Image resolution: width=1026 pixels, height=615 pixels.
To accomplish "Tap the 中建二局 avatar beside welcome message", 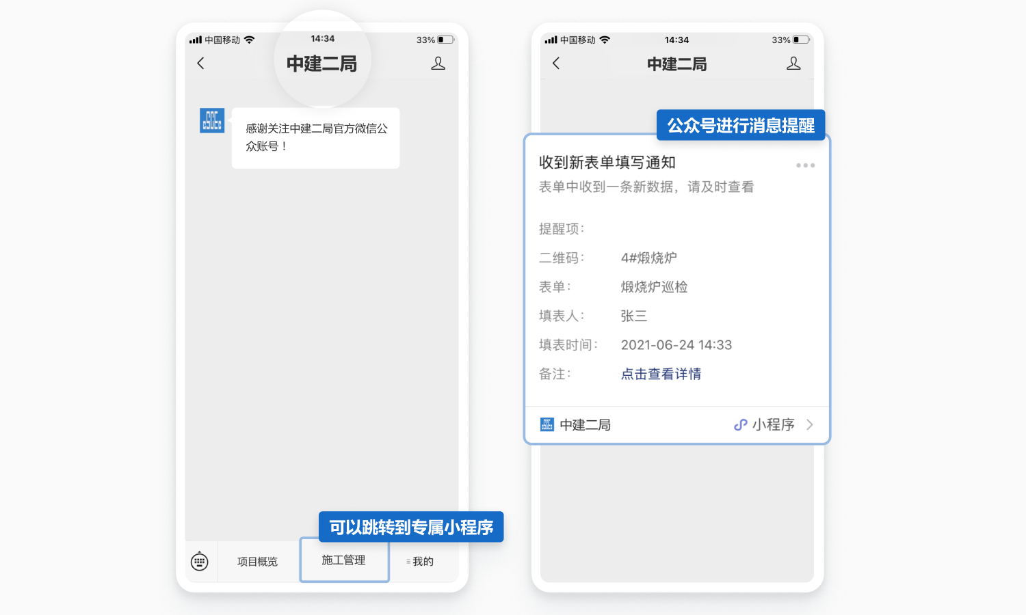I will [212, 120].
